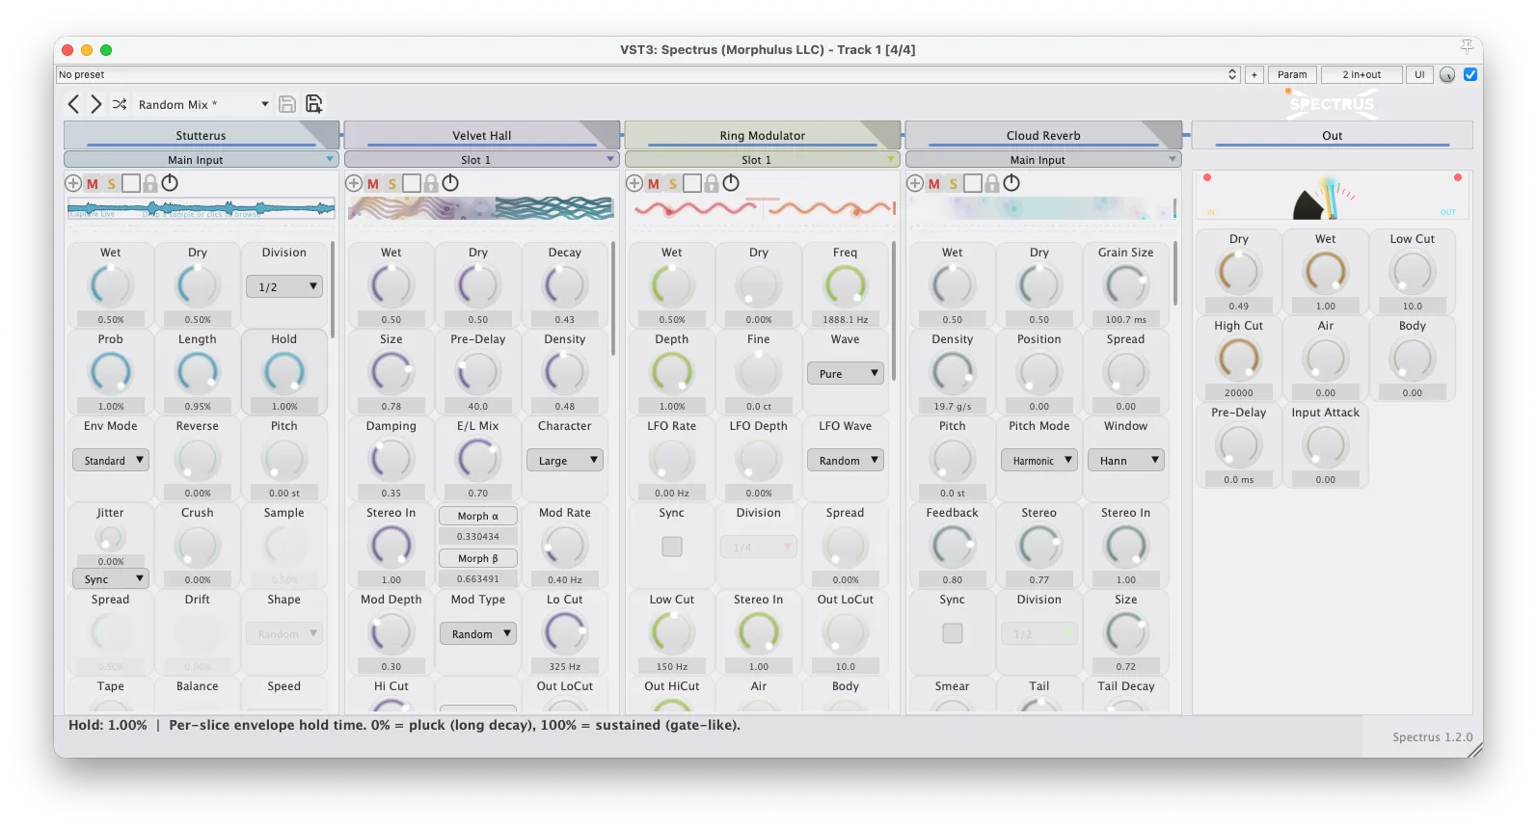Open the Ring Modulator Wave Pure dropdown
Viewport: 1537px width, 829px height.
coord(846,373)
